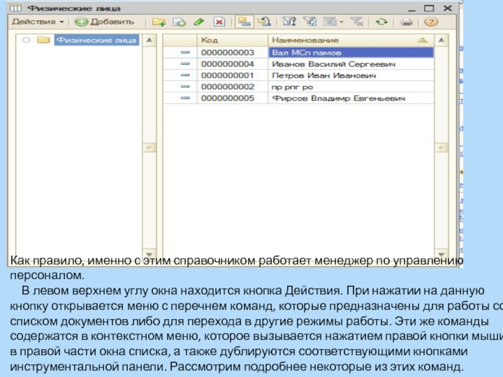Select row Иванов Василий Сергеевич
Viewport: 503px width, 377px height.
(333, 64)
